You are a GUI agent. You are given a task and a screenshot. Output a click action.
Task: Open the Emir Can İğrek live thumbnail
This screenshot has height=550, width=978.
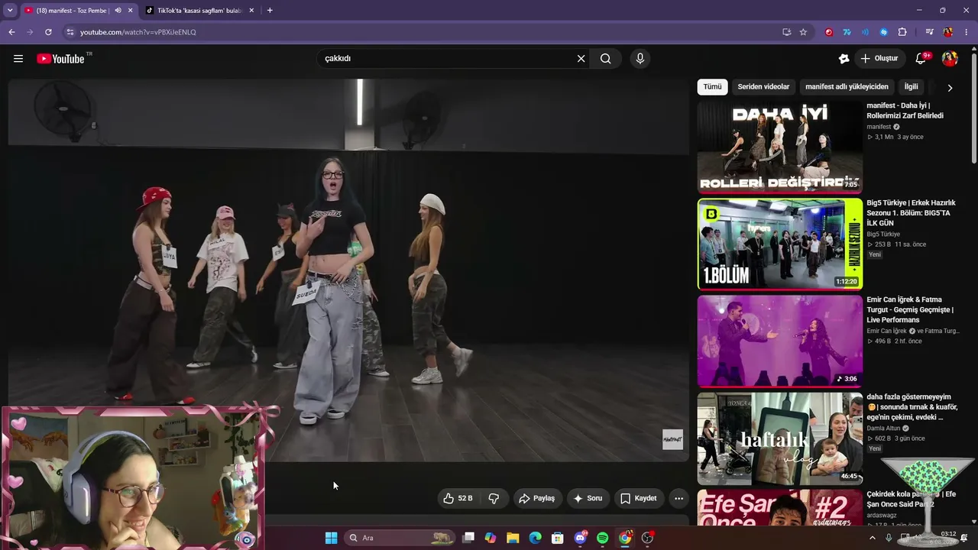[x=780, y=341]
